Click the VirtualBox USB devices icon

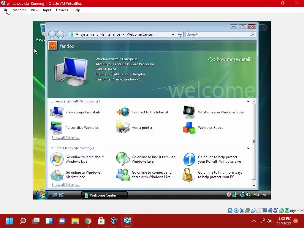pos(253,211)
